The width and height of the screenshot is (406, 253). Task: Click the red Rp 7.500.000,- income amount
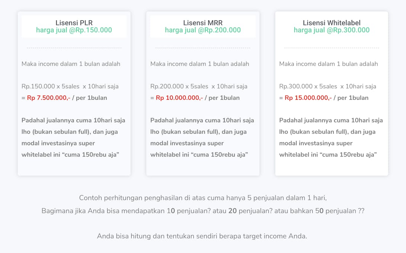coord(49,98)
